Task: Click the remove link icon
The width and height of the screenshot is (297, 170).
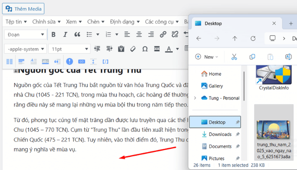Action: [175, 34]
